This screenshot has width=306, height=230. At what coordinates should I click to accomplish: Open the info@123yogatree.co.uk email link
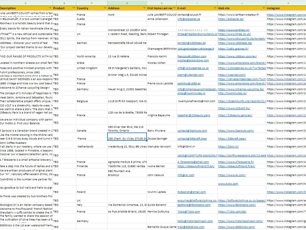pyautogui.click(x=193, y=68)
